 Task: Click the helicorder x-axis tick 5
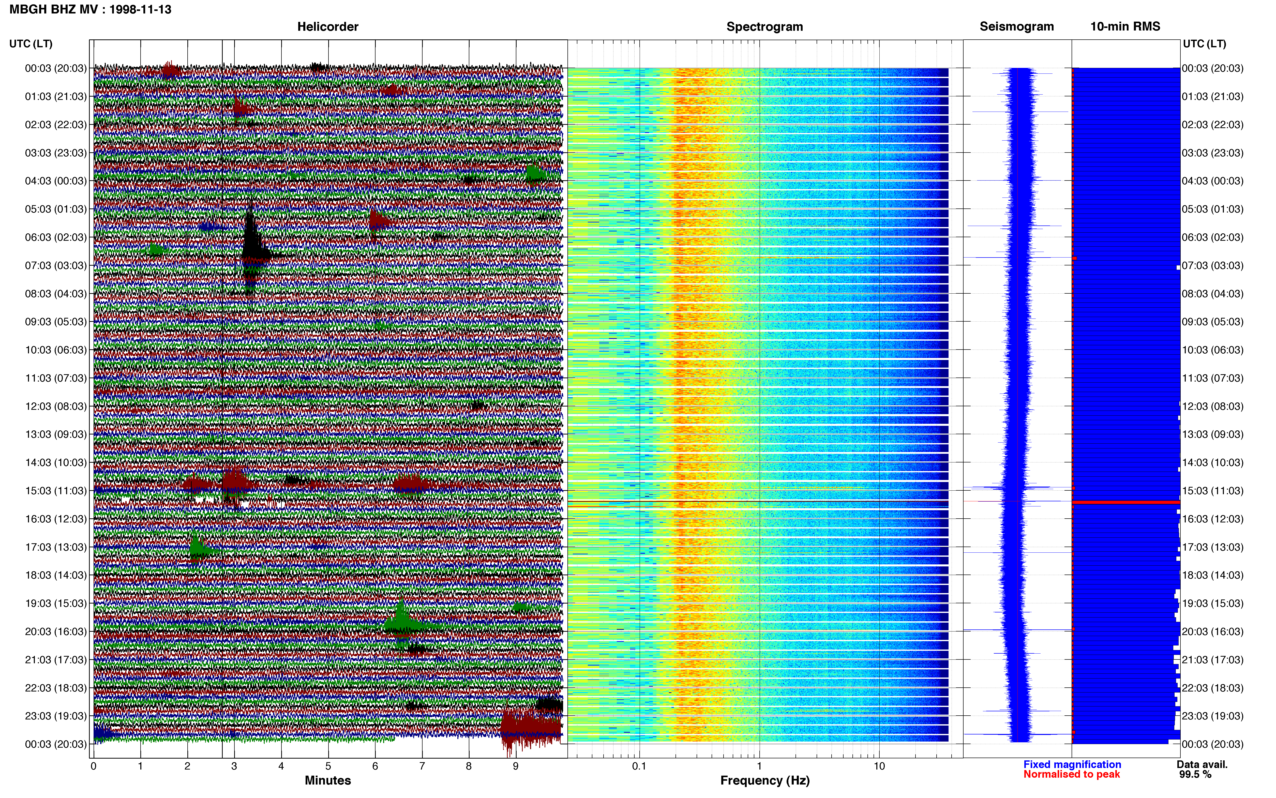point(328,766)
